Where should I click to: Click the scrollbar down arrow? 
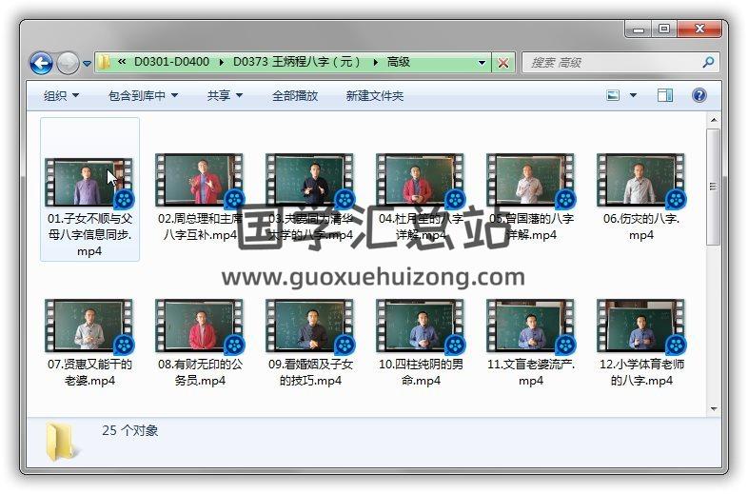[714, 408]
